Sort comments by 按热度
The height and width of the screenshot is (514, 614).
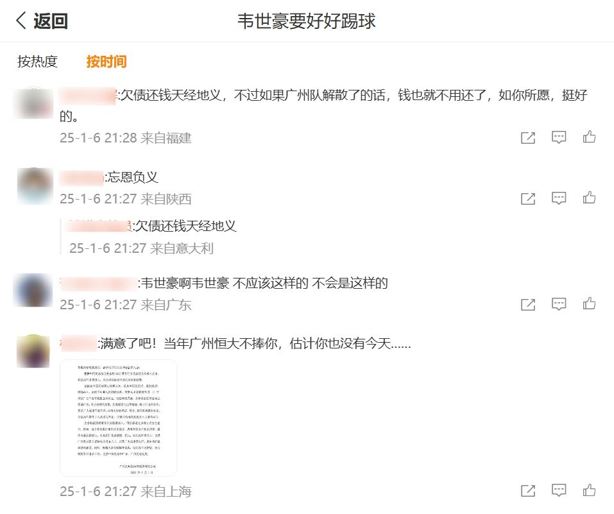(38, 62)
